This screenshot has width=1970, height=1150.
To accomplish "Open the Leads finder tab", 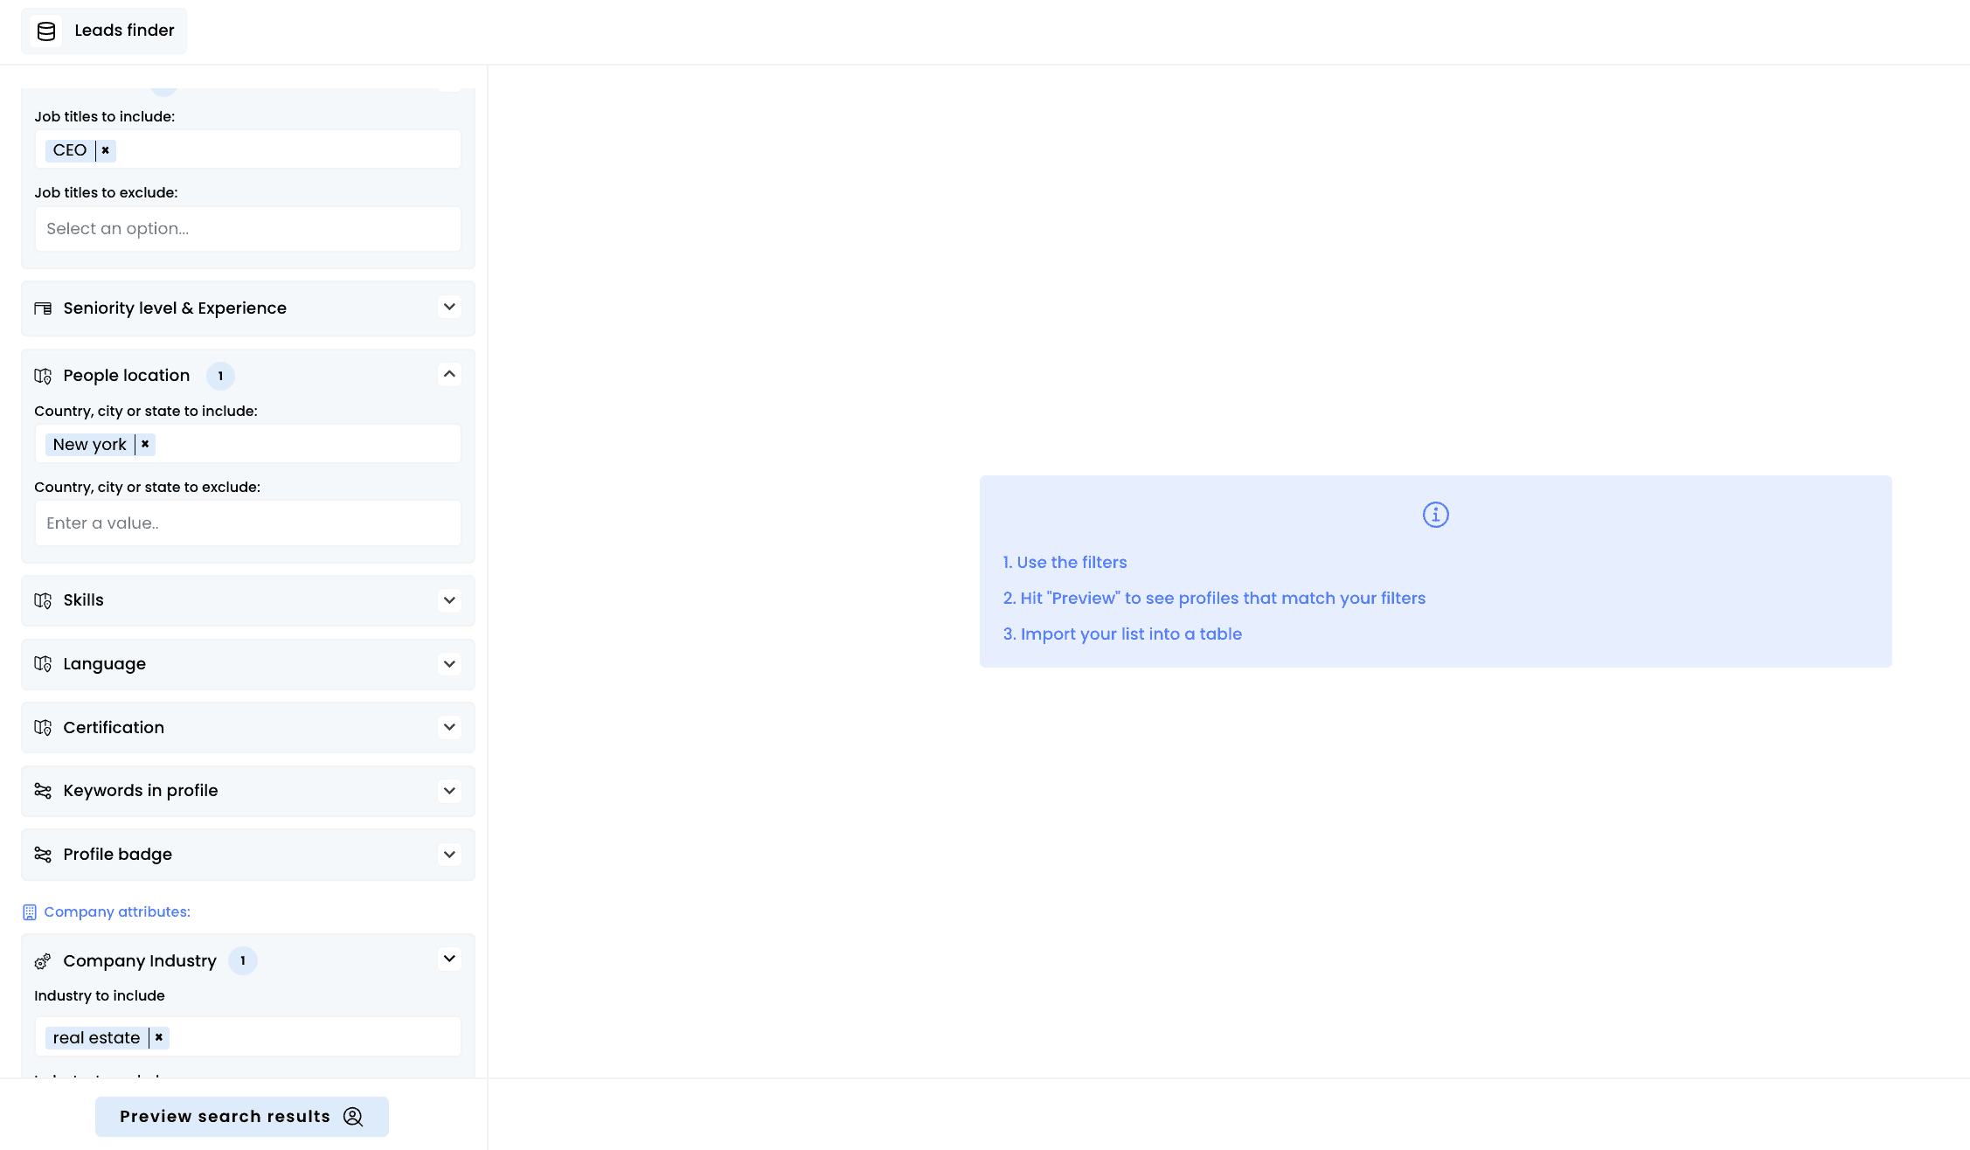I will point(124,31).
